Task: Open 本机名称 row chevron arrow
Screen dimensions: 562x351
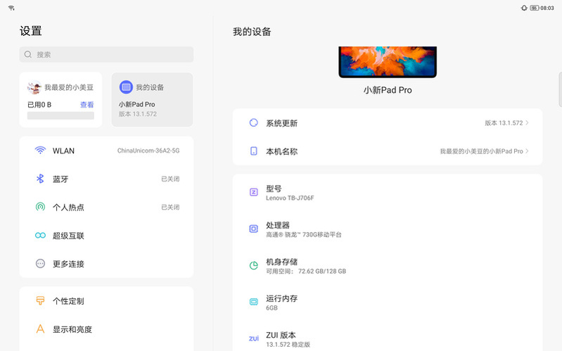Action: [x=527, y=151]
